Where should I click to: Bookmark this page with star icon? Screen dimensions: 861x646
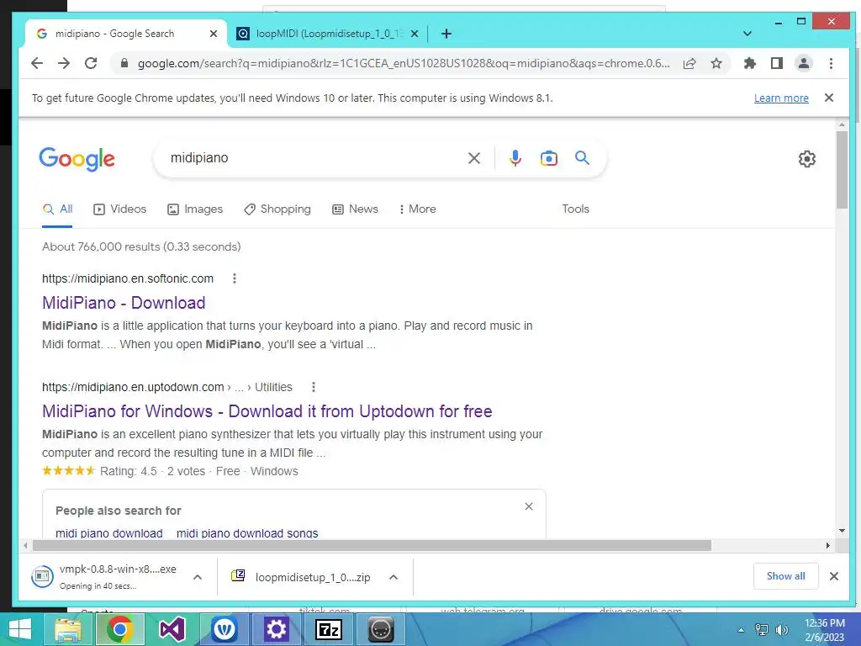(716, 63)
